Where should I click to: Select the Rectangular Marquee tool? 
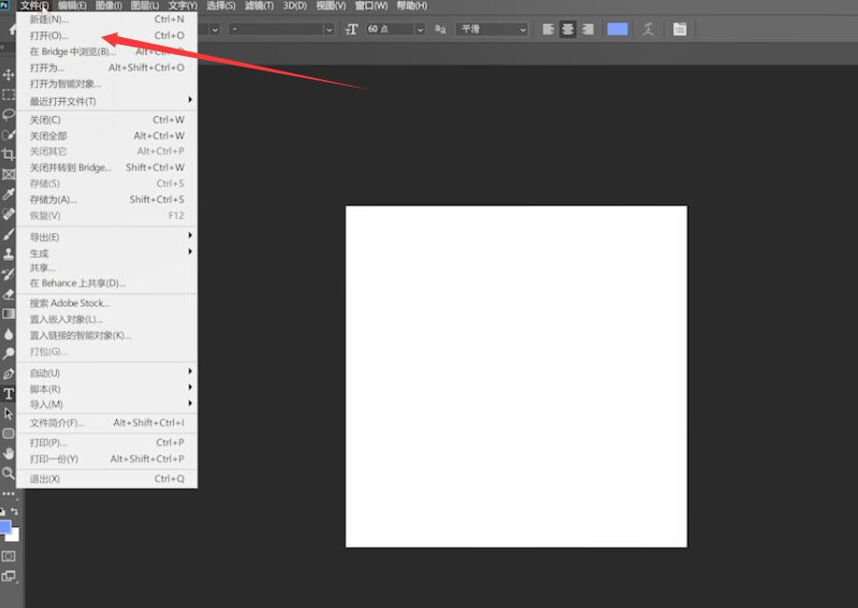(9, 95)
